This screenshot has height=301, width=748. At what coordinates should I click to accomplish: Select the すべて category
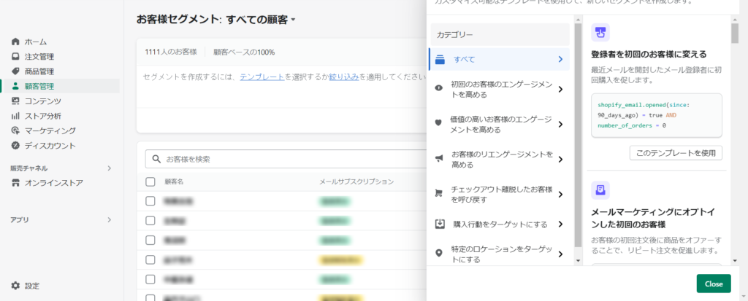point(499,59)
